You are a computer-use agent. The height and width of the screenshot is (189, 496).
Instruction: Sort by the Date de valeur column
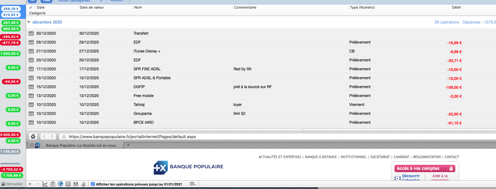coord(92,7)
